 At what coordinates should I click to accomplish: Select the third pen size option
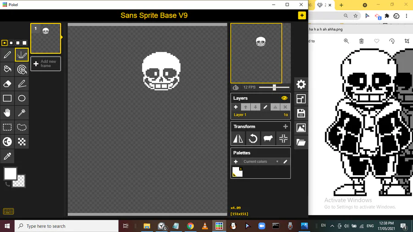(17, 43)
